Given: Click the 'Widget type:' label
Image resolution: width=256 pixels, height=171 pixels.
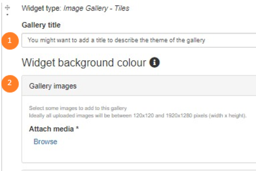Looking at the screenshot, I should tap(36, 8).
